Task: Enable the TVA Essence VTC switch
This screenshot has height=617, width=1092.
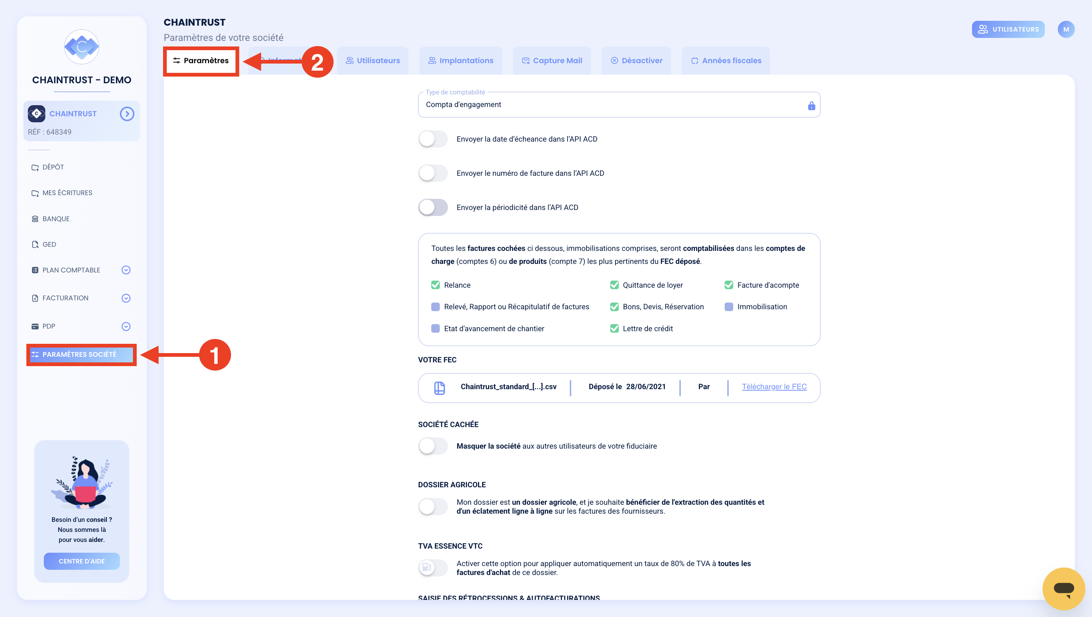Action: pos(433,568)
